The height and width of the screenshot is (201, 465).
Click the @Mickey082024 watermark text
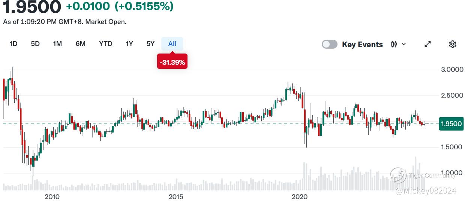[x=426, y=191]
